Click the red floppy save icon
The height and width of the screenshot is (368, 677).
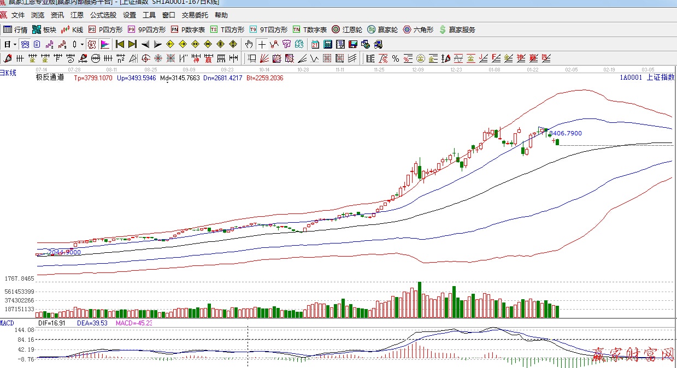coord(353,44)
